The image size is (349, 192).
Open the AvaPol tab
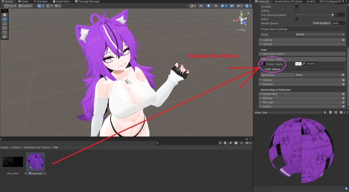(x=311, y=1)
